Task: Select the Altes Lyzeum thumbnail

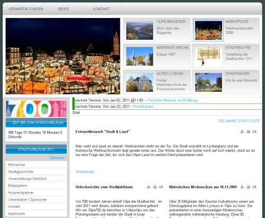Action: coord(139,82)
